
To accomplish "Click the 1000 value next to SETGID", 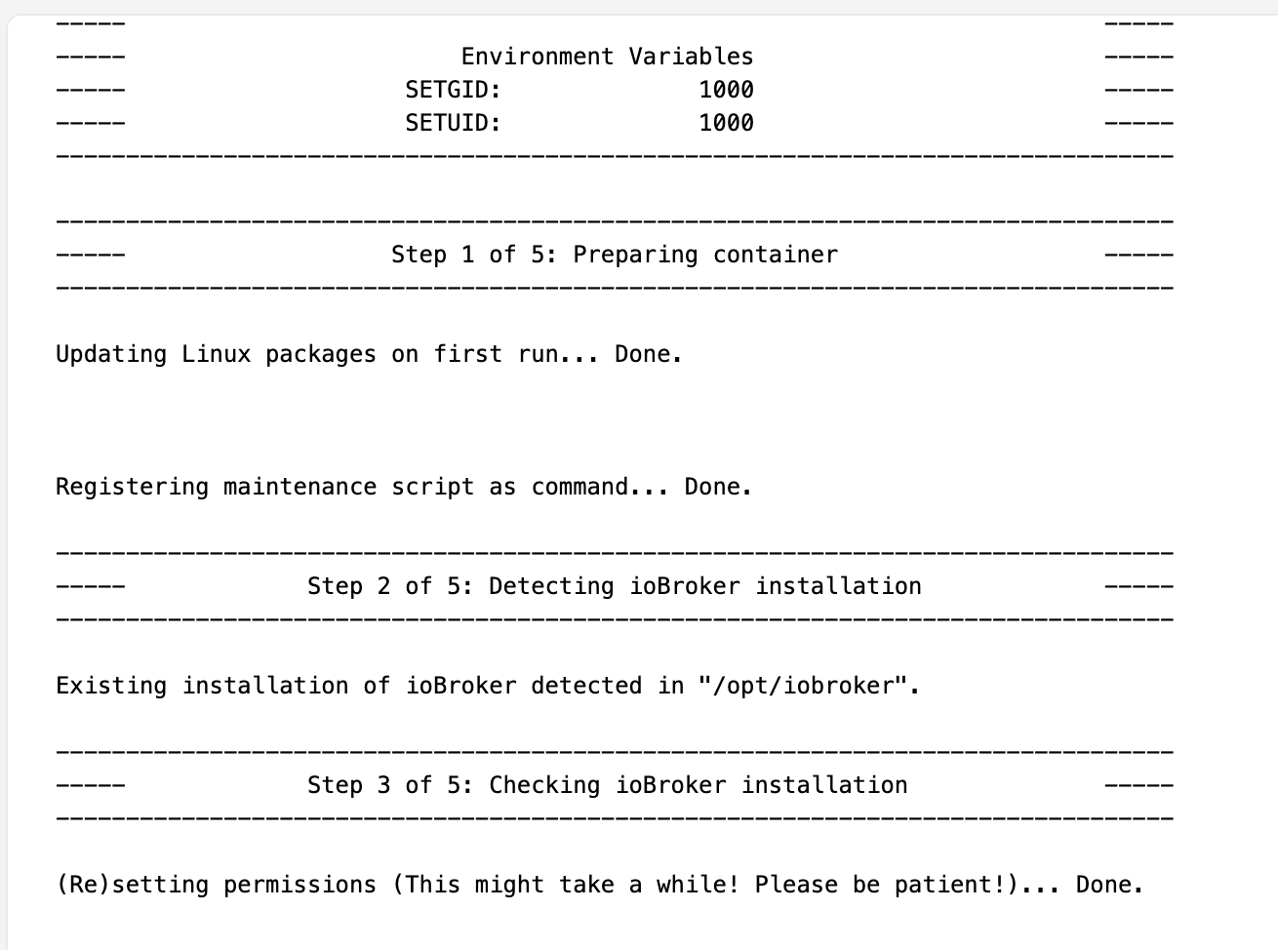I will [726, 90].
